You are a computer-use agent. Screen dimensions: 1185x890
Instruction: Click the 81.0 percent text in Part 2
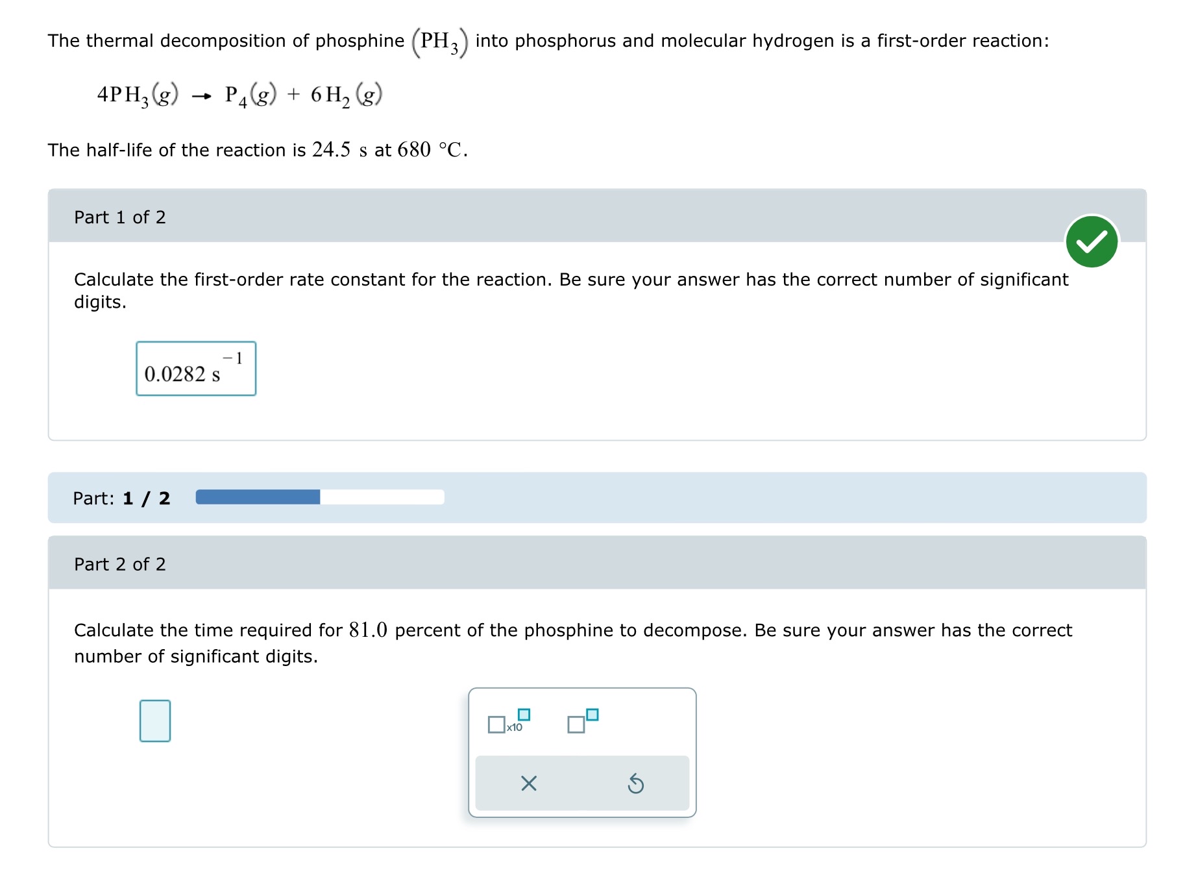tap(370, 629)
